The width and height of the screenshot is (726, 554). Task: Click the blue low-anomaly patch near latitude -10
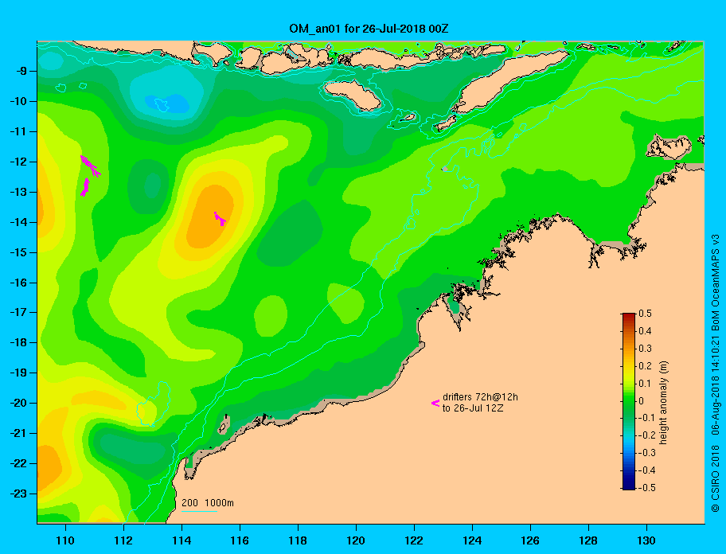click(168, 103)
